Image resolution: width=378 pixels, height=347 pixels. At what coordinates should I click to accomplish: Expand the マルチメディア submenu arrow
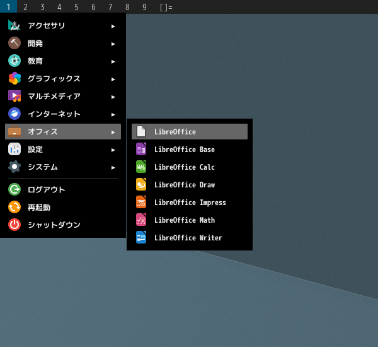(x=113, y=97)
